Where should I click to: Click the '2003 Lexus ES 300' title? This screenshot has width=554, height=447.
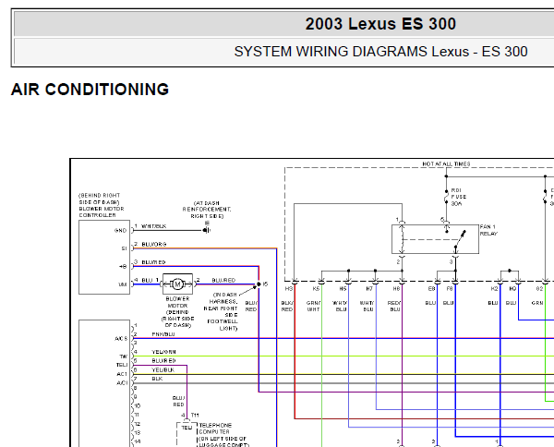pos(380,24)
